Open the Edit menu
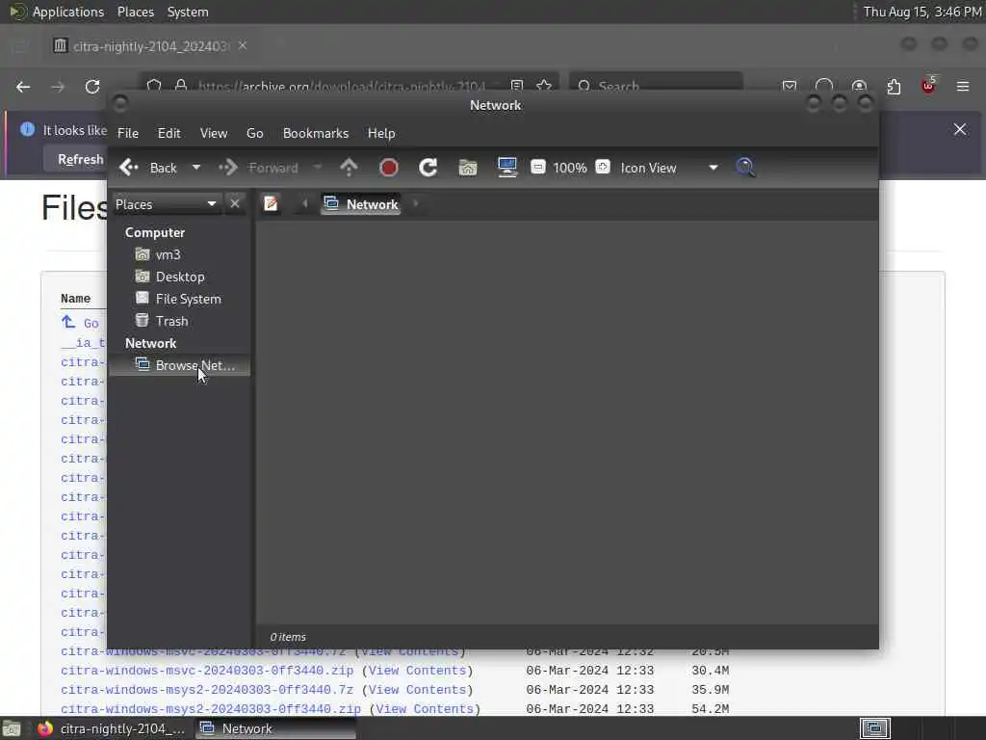 pyautogui.click(x=169, y=133)
